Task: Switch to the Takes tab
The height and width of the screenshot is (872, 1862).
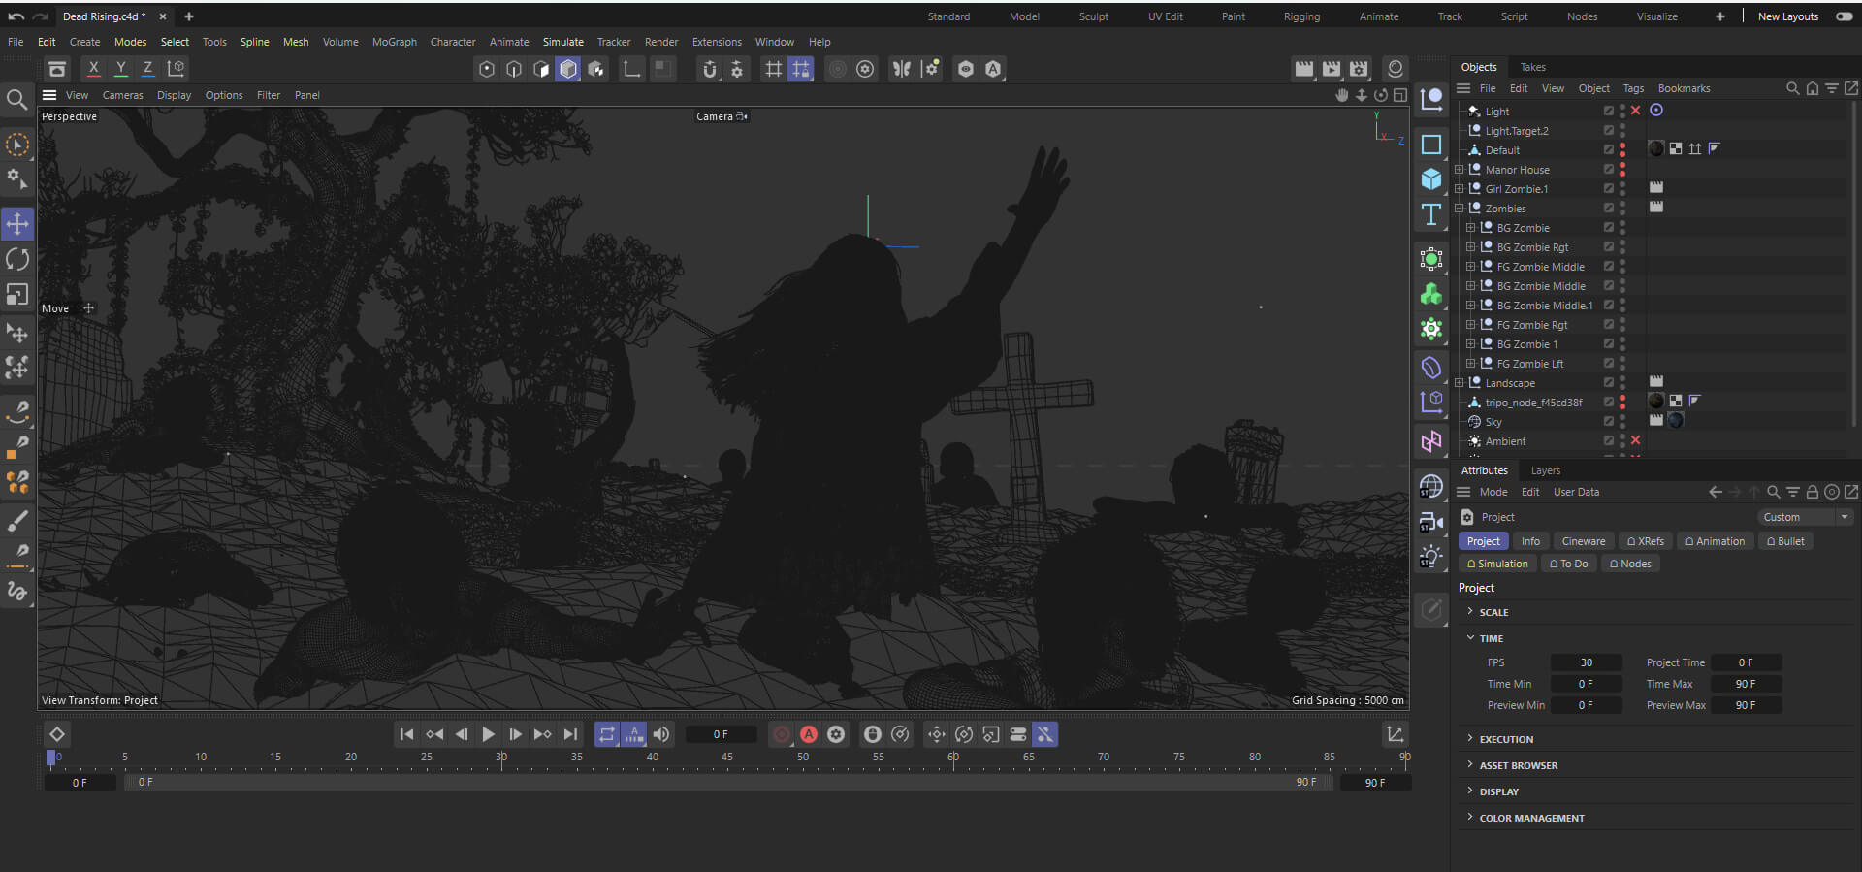Action: (x=1533, y=67)
